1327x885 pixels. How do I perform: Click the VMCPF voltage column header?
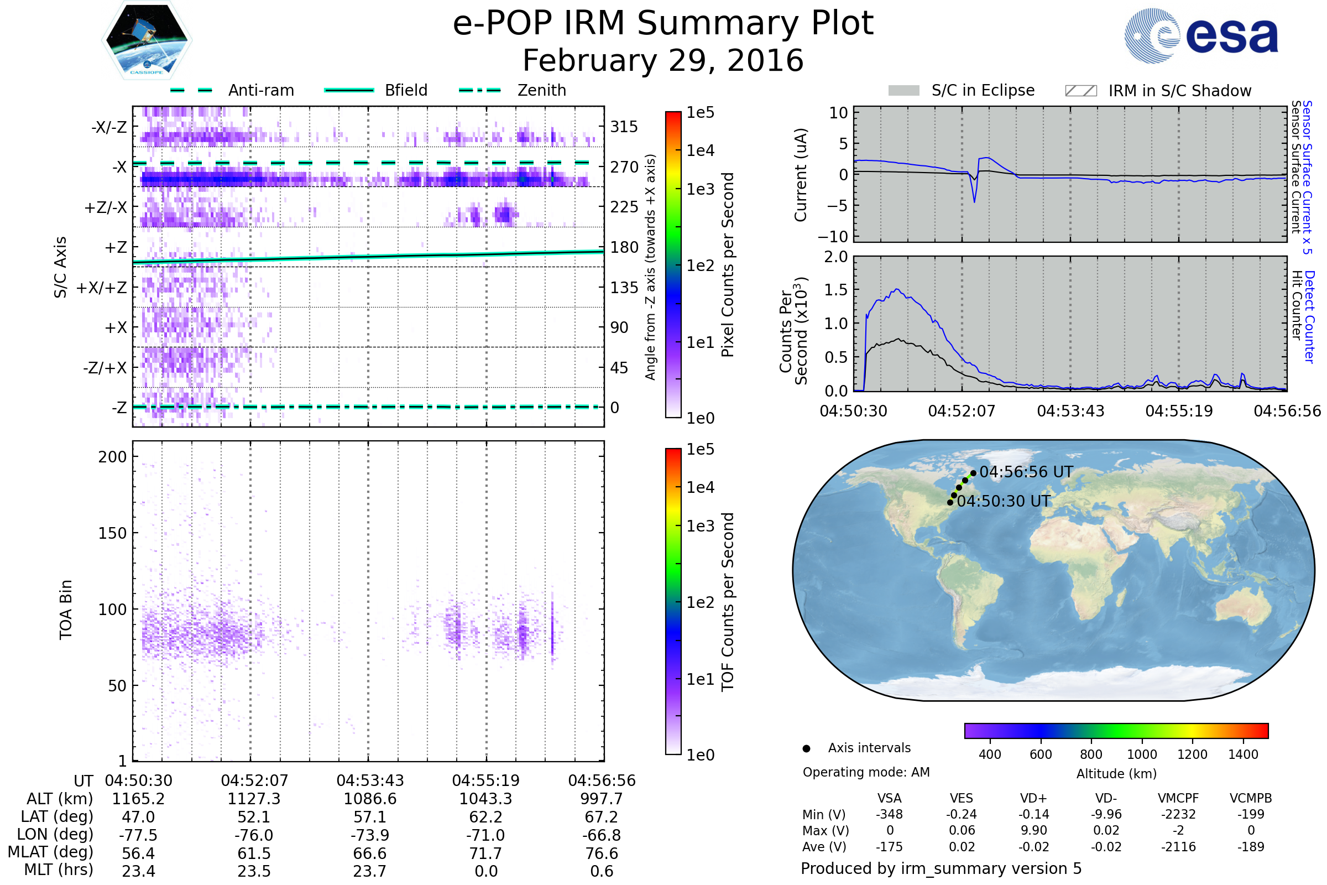1178,799
